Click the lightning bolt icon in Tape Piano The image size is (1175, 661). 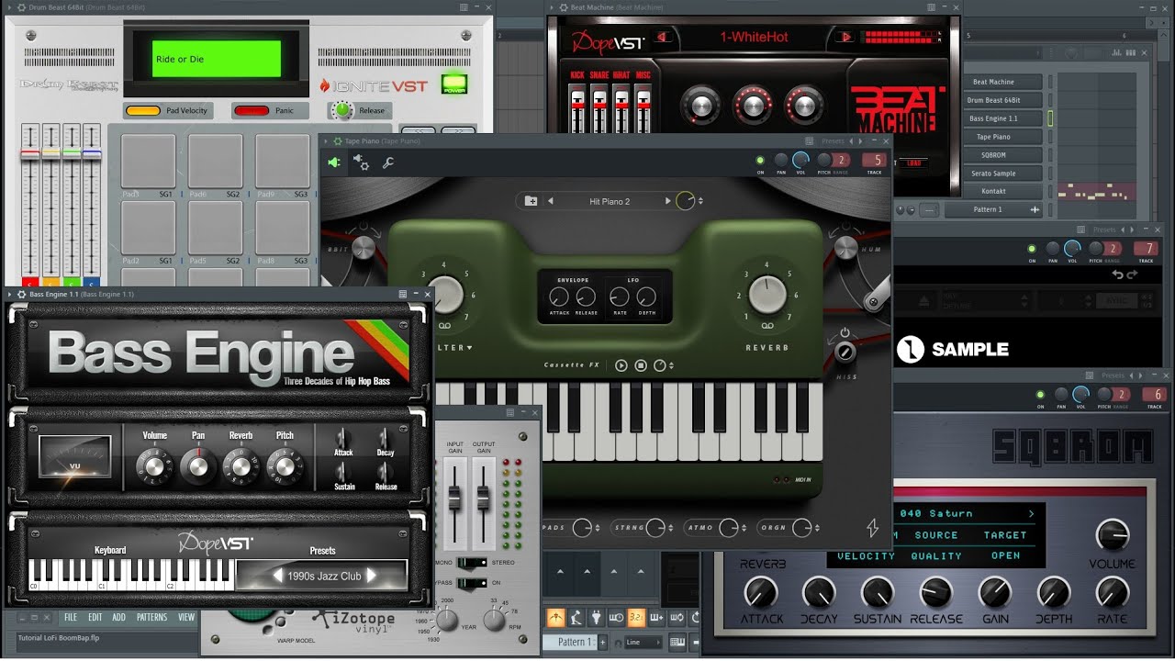coord(873,528)
